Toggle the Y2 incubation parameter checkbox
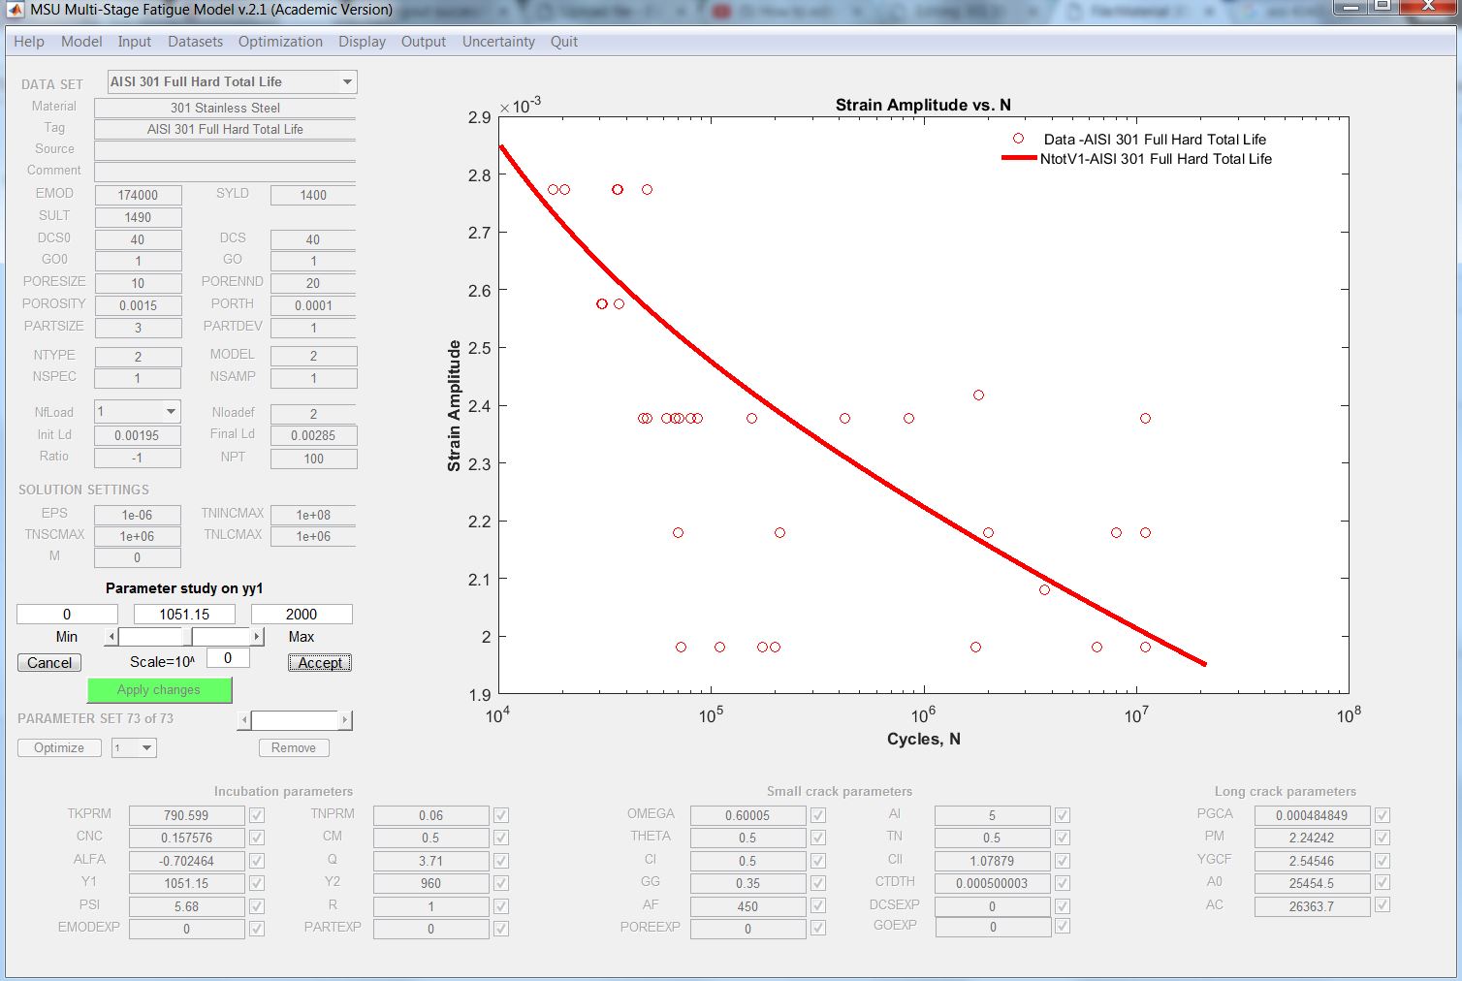Viewport: 1462px width, 981px height. pos(501,883)
